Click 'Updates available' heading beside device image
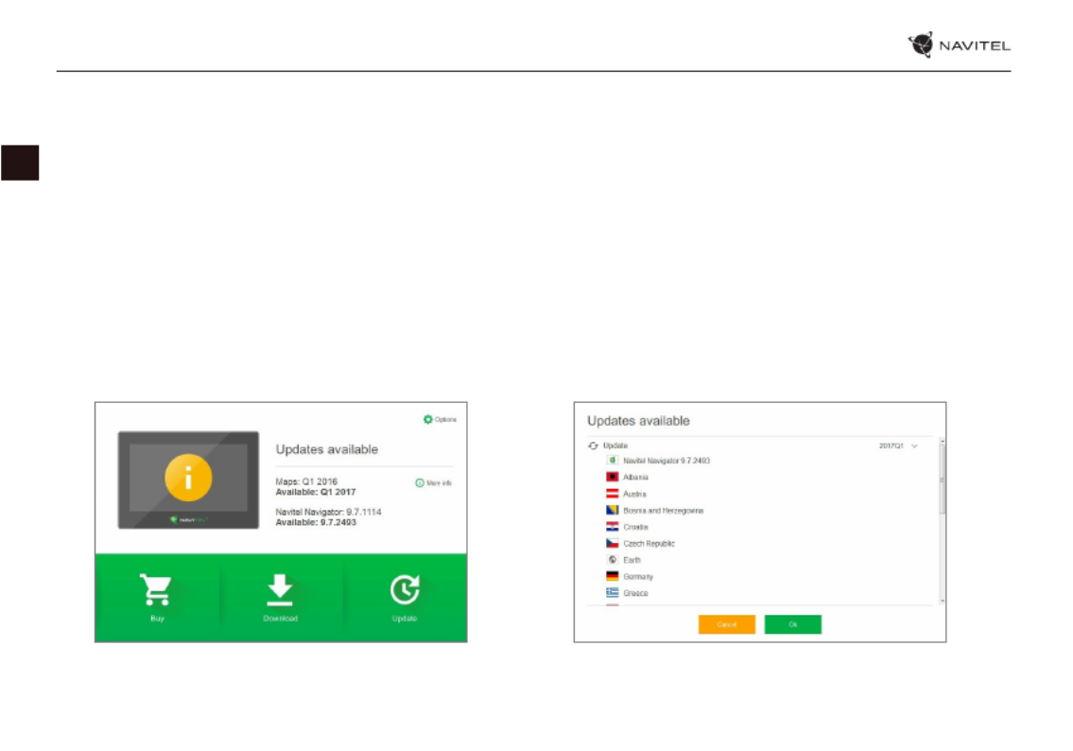This screenshot has width=1073, height=751. [326, 450]
